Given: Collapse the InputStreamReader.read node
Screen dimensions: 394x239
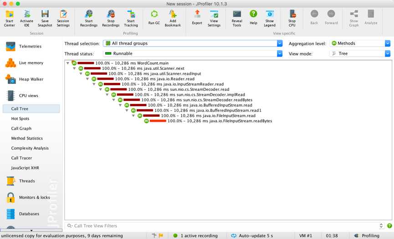Looking at the screenshot, I should 94,84.
